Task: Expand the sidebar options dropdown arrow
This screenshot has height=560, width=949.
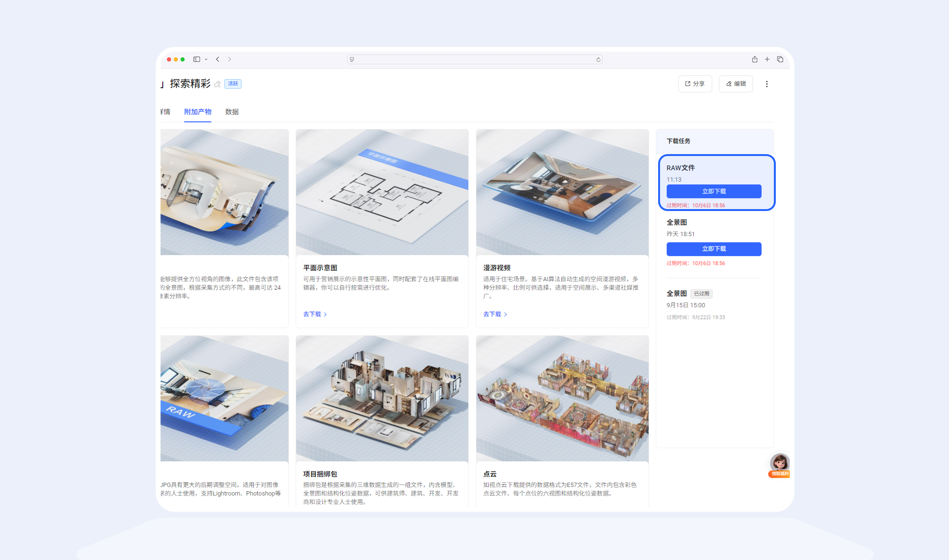Action: pyautogui.click(x=206, y=59)
